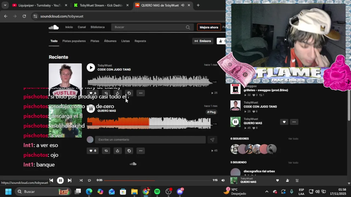Close the Kick Dashboard tab
The width and height of the screenshot is (351, 197).
[x=127, y=5]
